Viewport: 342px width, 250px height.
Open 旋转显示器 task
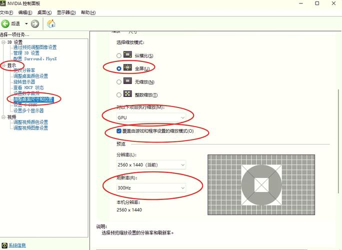point(24,82)
